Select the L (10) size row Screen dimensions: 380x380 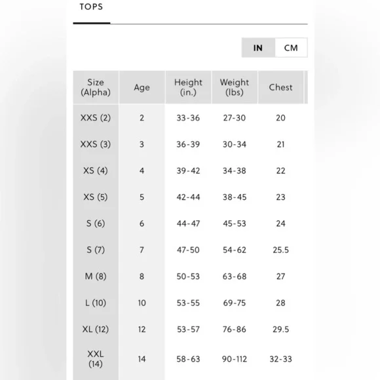tap(190, 303)
